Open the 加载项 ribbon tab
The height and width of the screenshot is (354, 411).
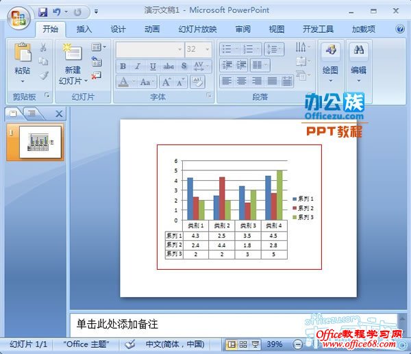pos(363,29)
